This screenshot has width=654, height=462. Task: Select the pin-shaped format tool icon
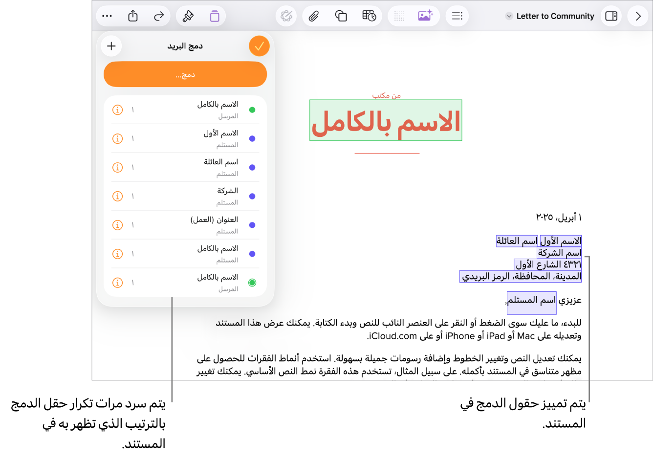(188, 16)
